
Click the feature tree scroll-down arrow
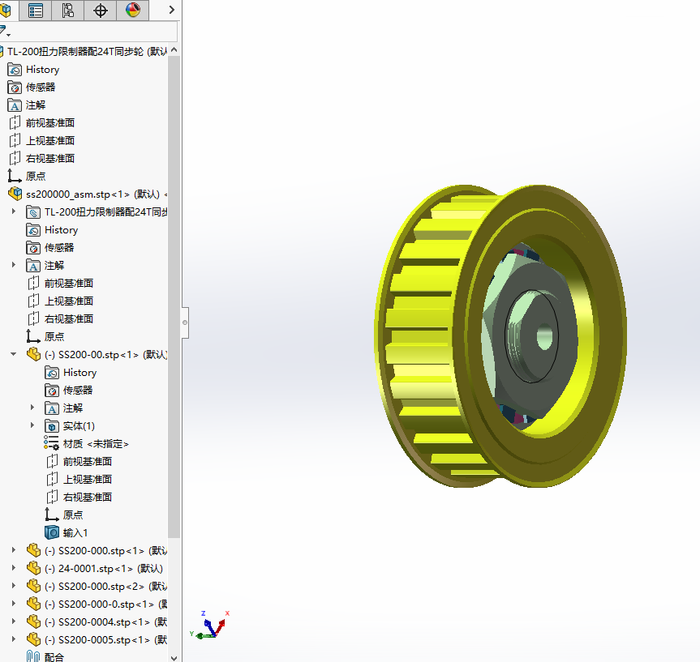pyautogui.click(x=174, y=658)
